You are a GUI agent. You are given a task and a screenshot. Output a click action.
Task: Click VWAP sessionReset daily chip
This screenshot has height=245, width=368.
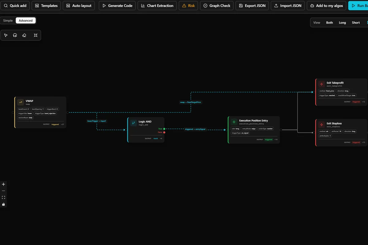coord(25,118)
